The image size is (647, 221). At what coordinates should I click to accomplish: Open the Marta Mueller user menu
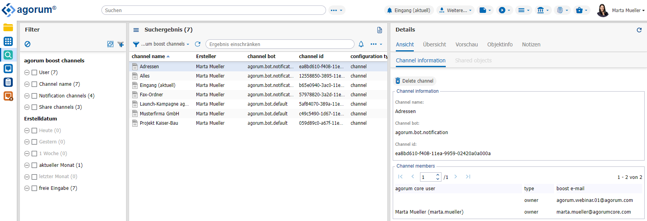click(628, 11)
